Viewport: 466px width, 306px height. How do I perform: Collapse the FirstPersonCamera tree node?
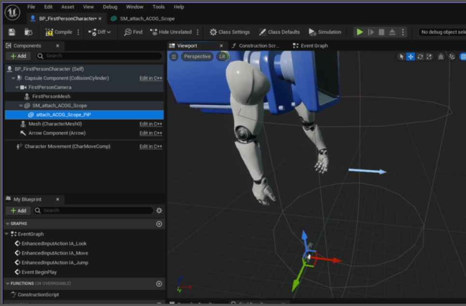17,87
